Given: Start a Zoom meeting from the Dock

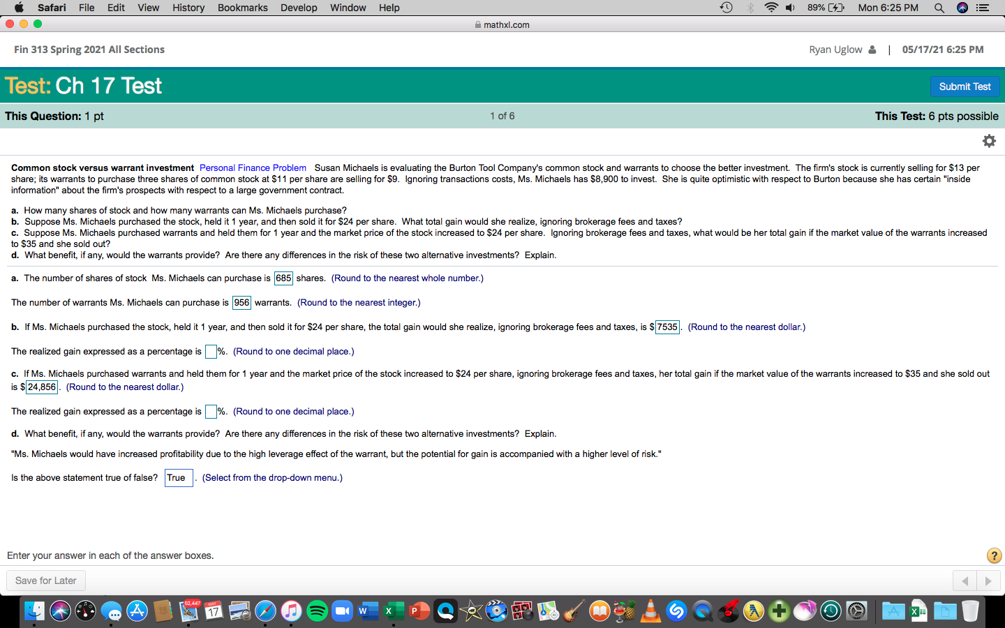Looking at the screenshot, I should [x=342, y=611].
